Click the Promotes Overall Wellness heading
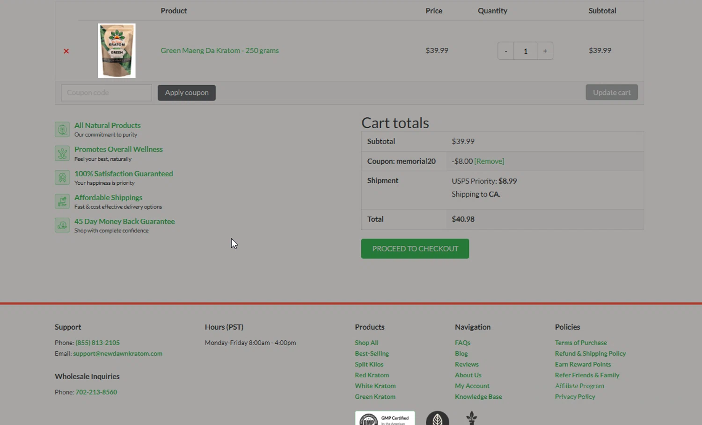The image size is (702, 425). click(x=118, y=149)
